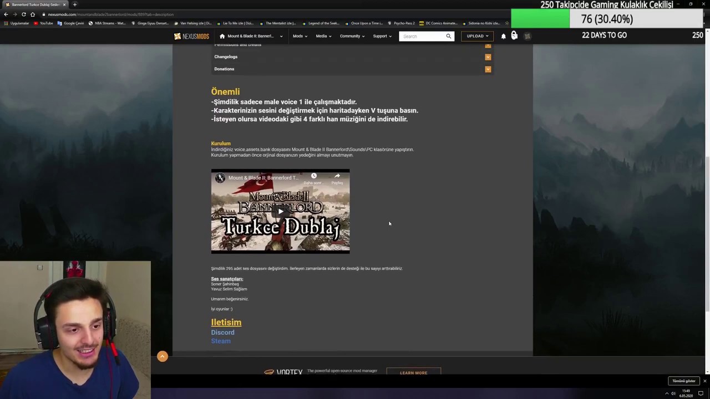Screen dimensions: 710x399
Task: Open the The Mentalist izle bookmark
Action: click(x=277, y=23)
